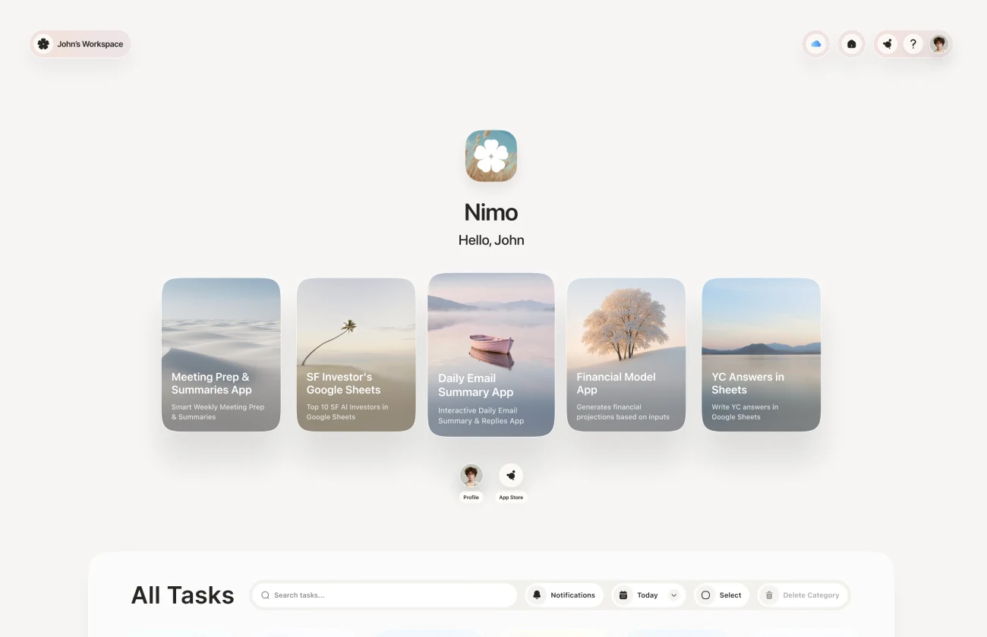This screenshot has width=987, height=637.
Task: Open the App Store icon in the top bar
Action: coord(888,44)
